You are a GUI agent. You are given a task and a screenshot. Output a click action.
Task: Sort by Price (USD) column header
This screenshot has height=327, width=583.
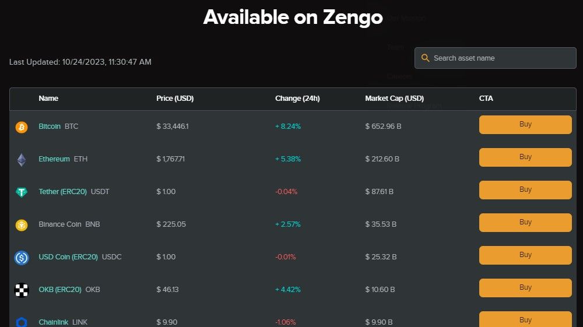point(175,99)
